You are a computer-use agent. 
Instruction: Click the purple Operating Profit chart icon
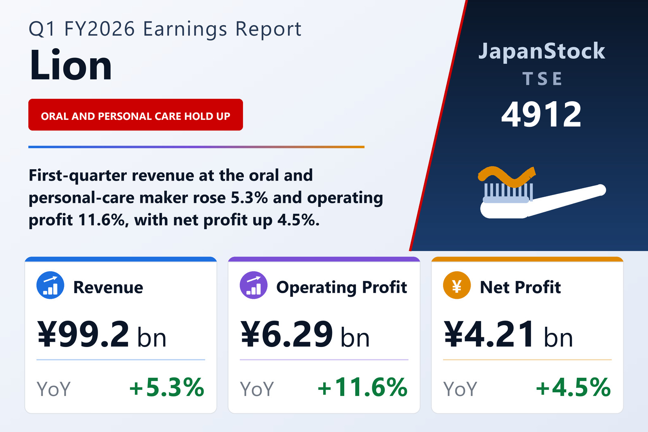[x=254, y=285]
